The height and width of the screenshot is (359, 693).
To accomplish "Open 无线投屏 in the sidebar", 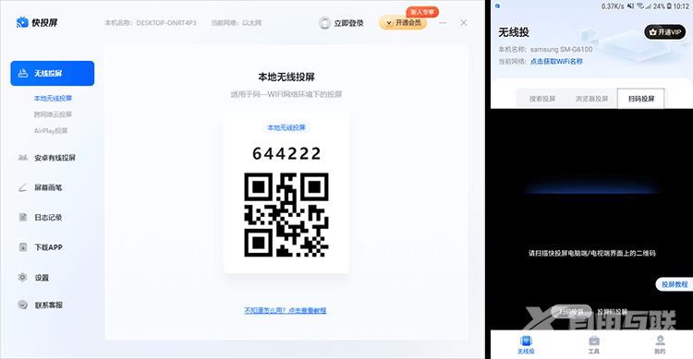I will [x=52, y=73].
